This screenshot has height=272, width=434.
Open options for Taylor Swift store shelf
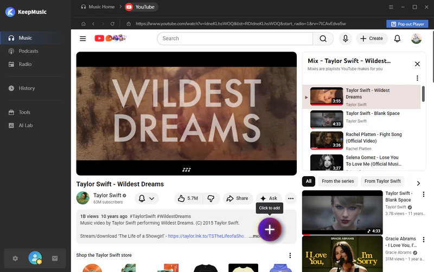point(290,255)
